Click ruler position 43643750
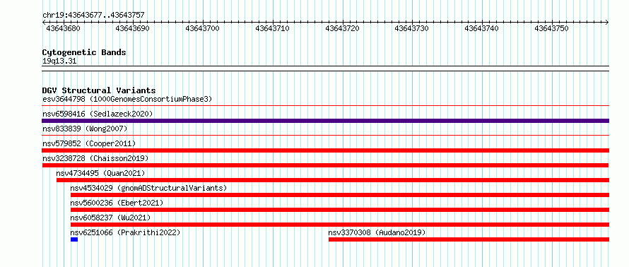The image size is (629, 267). point(551,28)
